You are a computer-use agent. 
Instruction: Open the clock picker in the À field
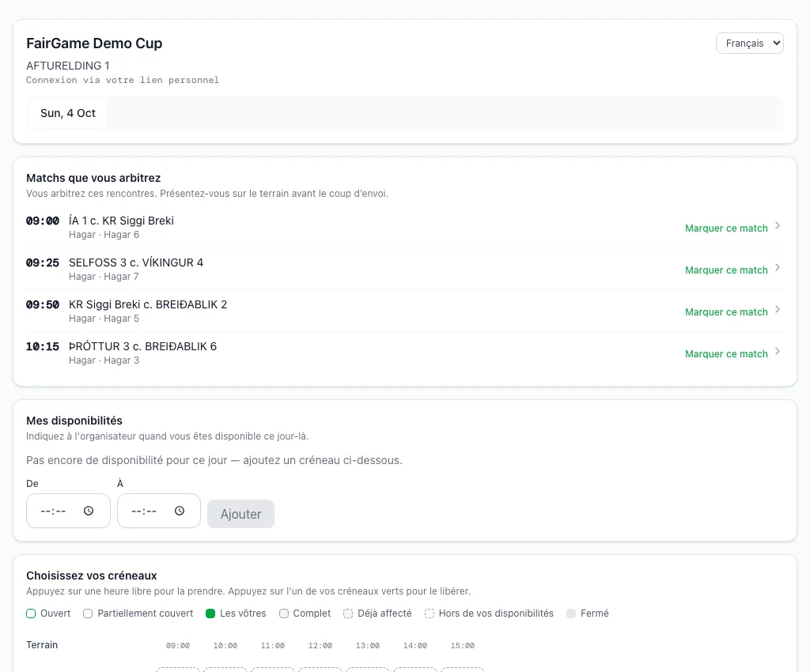tap(180, 511)
